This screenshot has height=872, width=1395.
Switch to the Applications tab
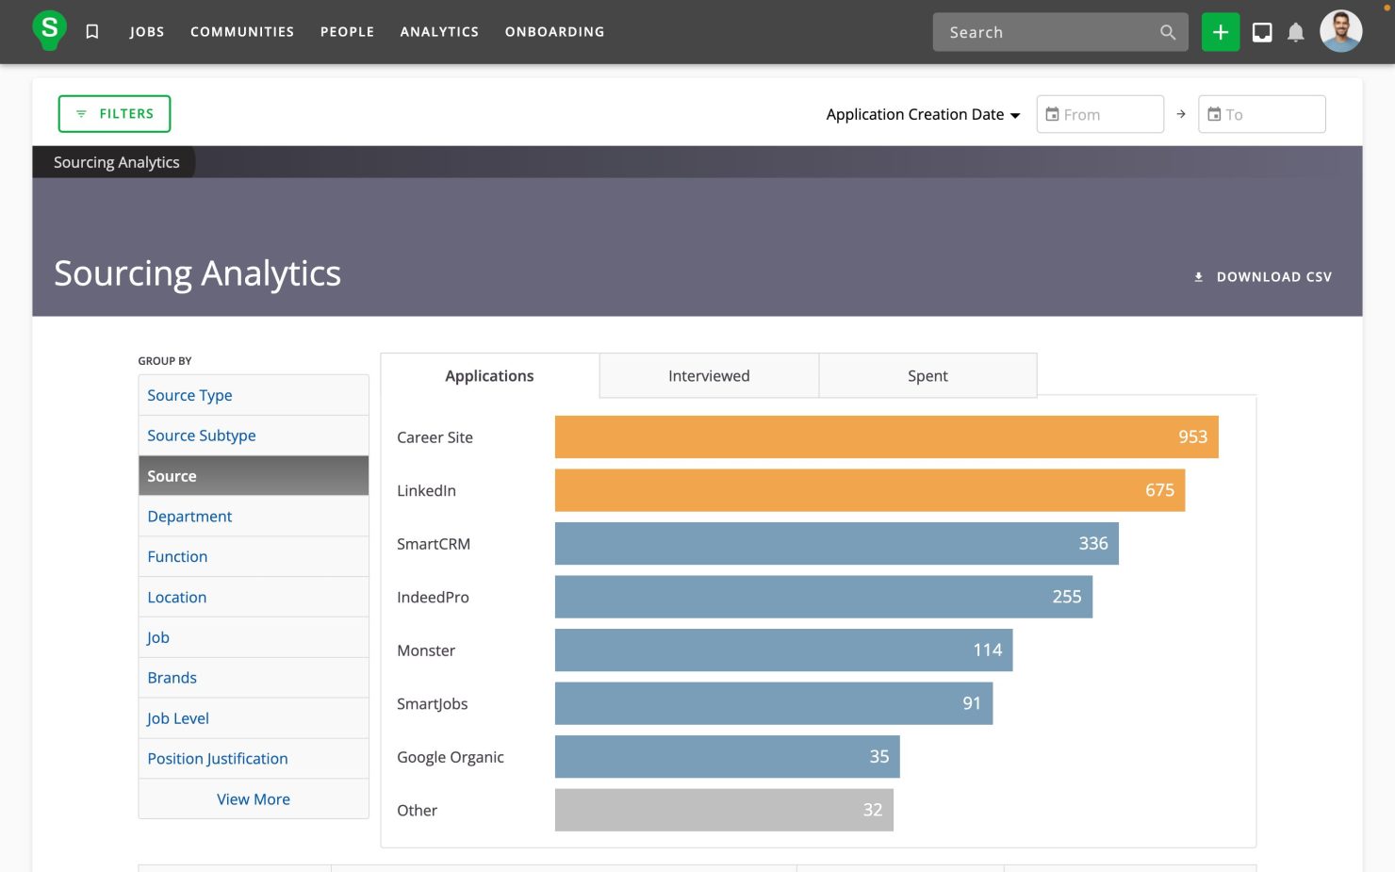click(x=489, y=375)
